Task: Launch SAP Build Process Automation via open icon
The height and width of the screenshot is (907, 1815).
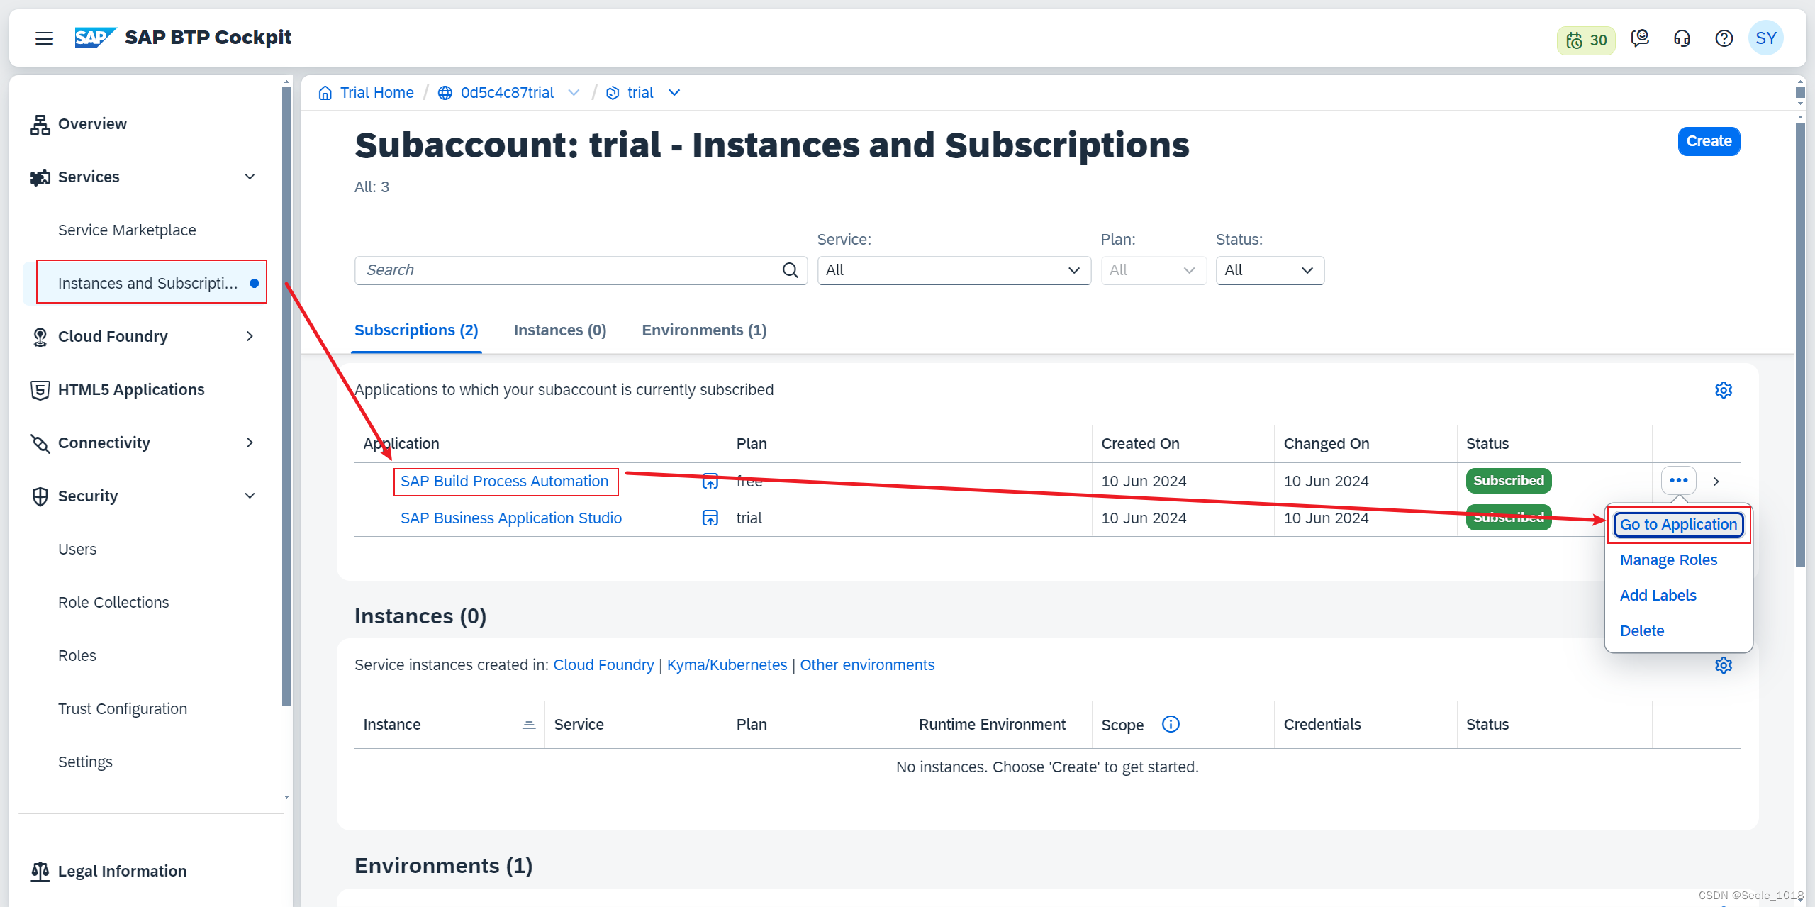Action: point(710,482)
